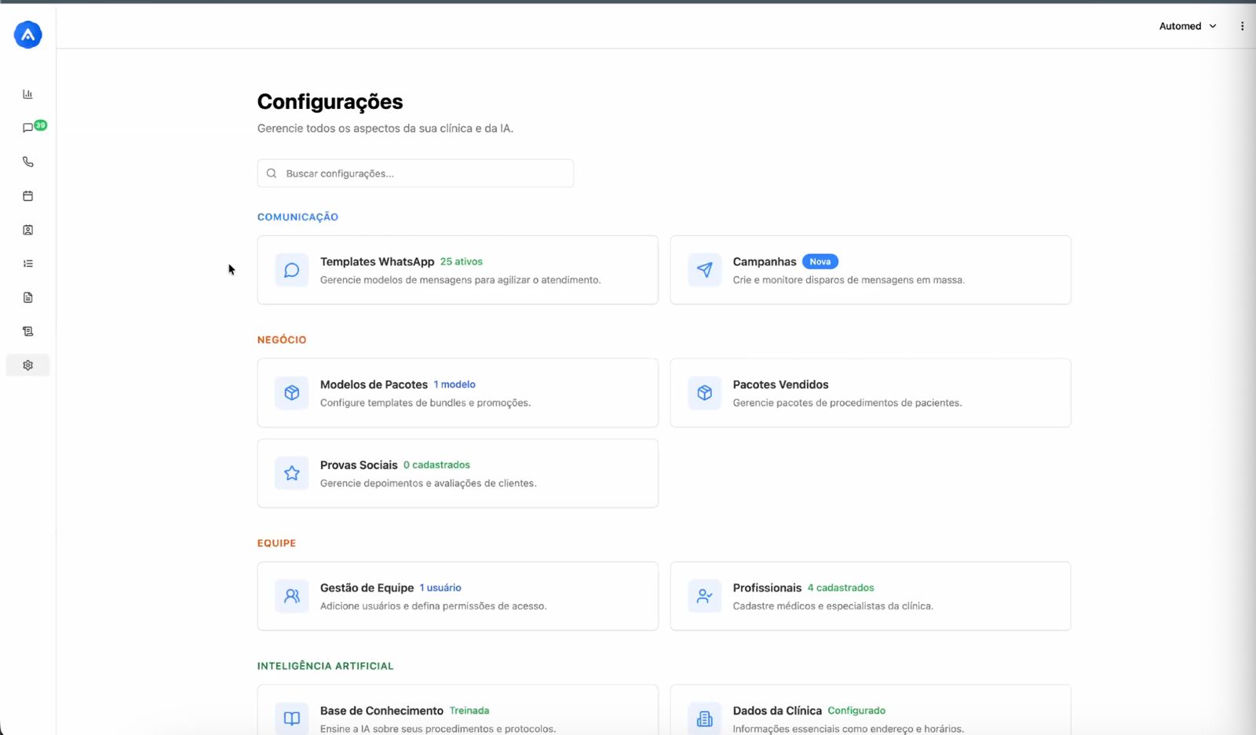Click the 'Configurado' status text
Viewport: 1256px width, 735px height.
click(856, 711)
